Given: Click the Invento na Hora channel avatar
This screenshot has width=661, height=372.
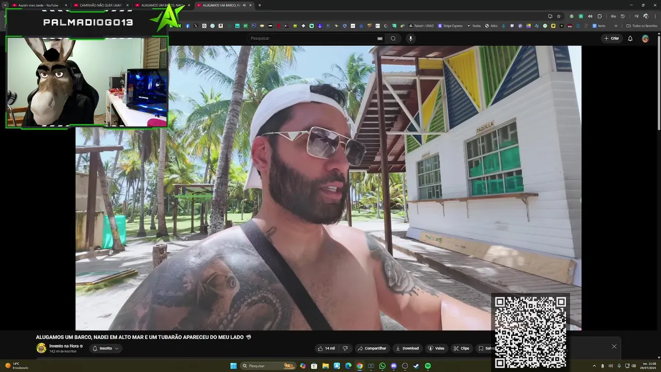Looking at the screenshot, I should (41, 348).
